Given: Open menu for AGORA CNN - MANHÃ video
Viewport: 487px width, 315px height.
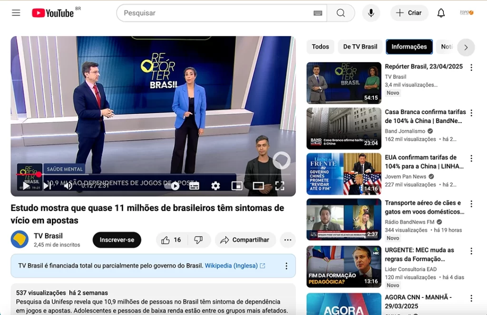Looking at the screenshot, I should [x=471, y=298].
